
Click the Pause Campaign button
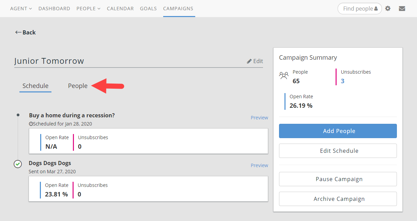[338, 179]
